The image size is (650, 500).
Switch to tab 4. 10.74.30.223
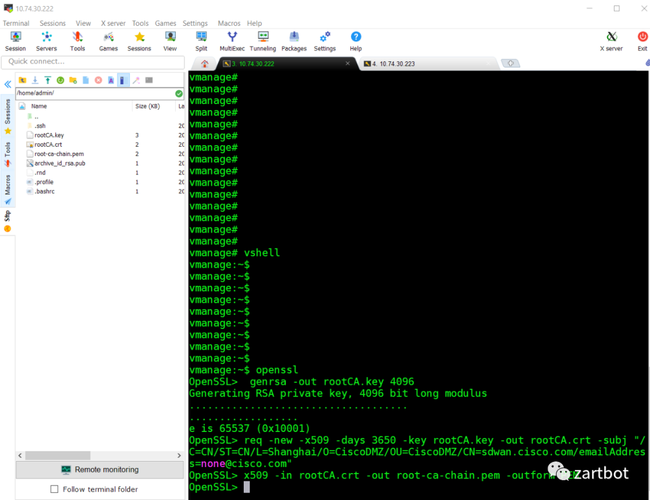tap(427, 63)
